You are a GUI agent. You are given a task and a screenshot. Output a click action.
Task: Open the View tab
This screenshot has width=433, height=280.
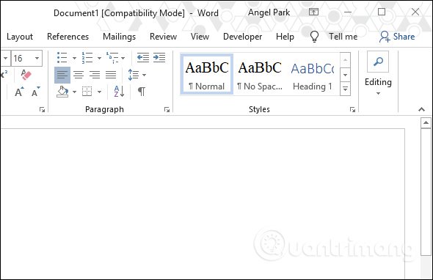click(x=200, y=37)
